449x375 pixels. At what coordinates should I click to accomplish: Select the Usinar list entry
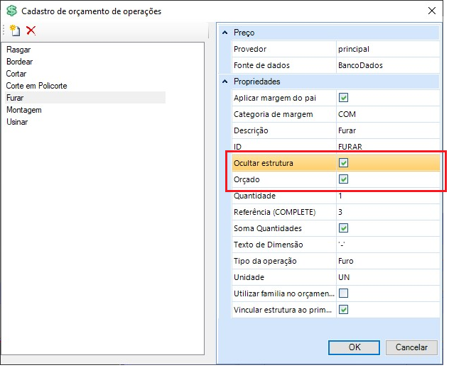tap(17, 122)
